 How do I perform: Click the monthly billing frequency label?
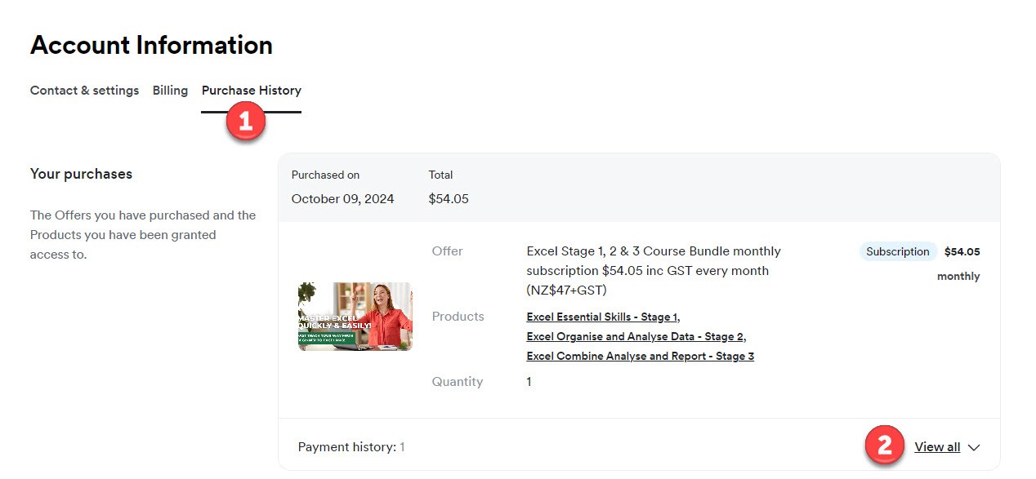pos(958,276)
